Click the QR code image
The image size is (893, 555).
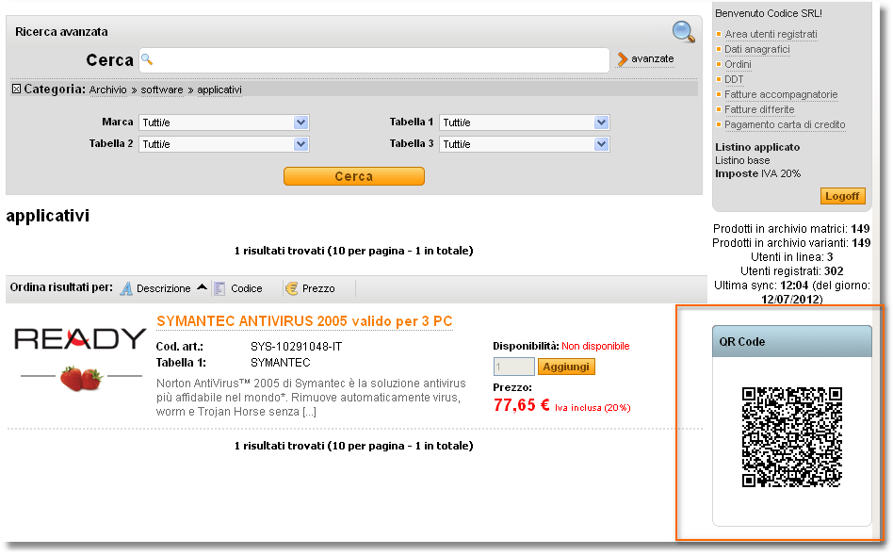coord(791,437)
